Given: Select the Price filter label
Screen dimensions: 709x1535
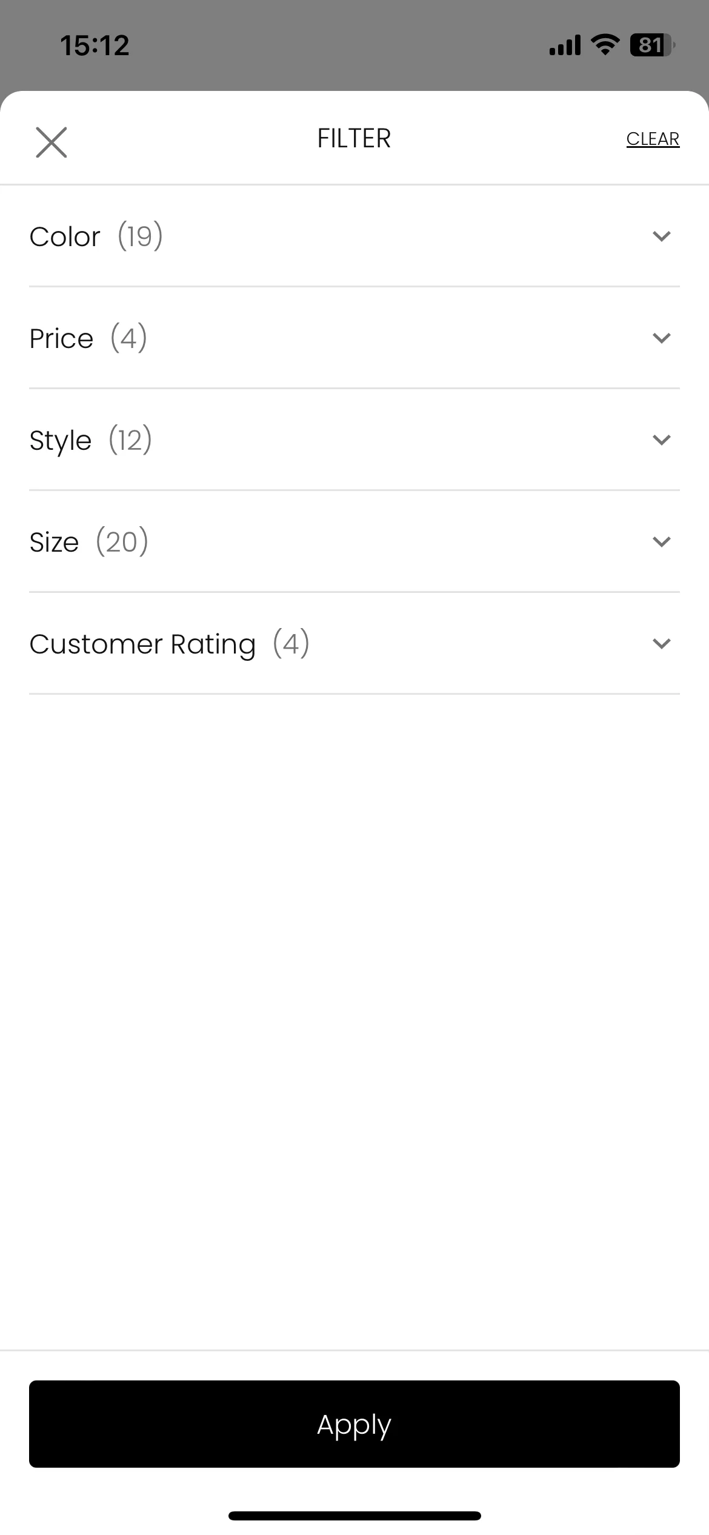Looking at the screenshot, I should click(x=61, y=338).
